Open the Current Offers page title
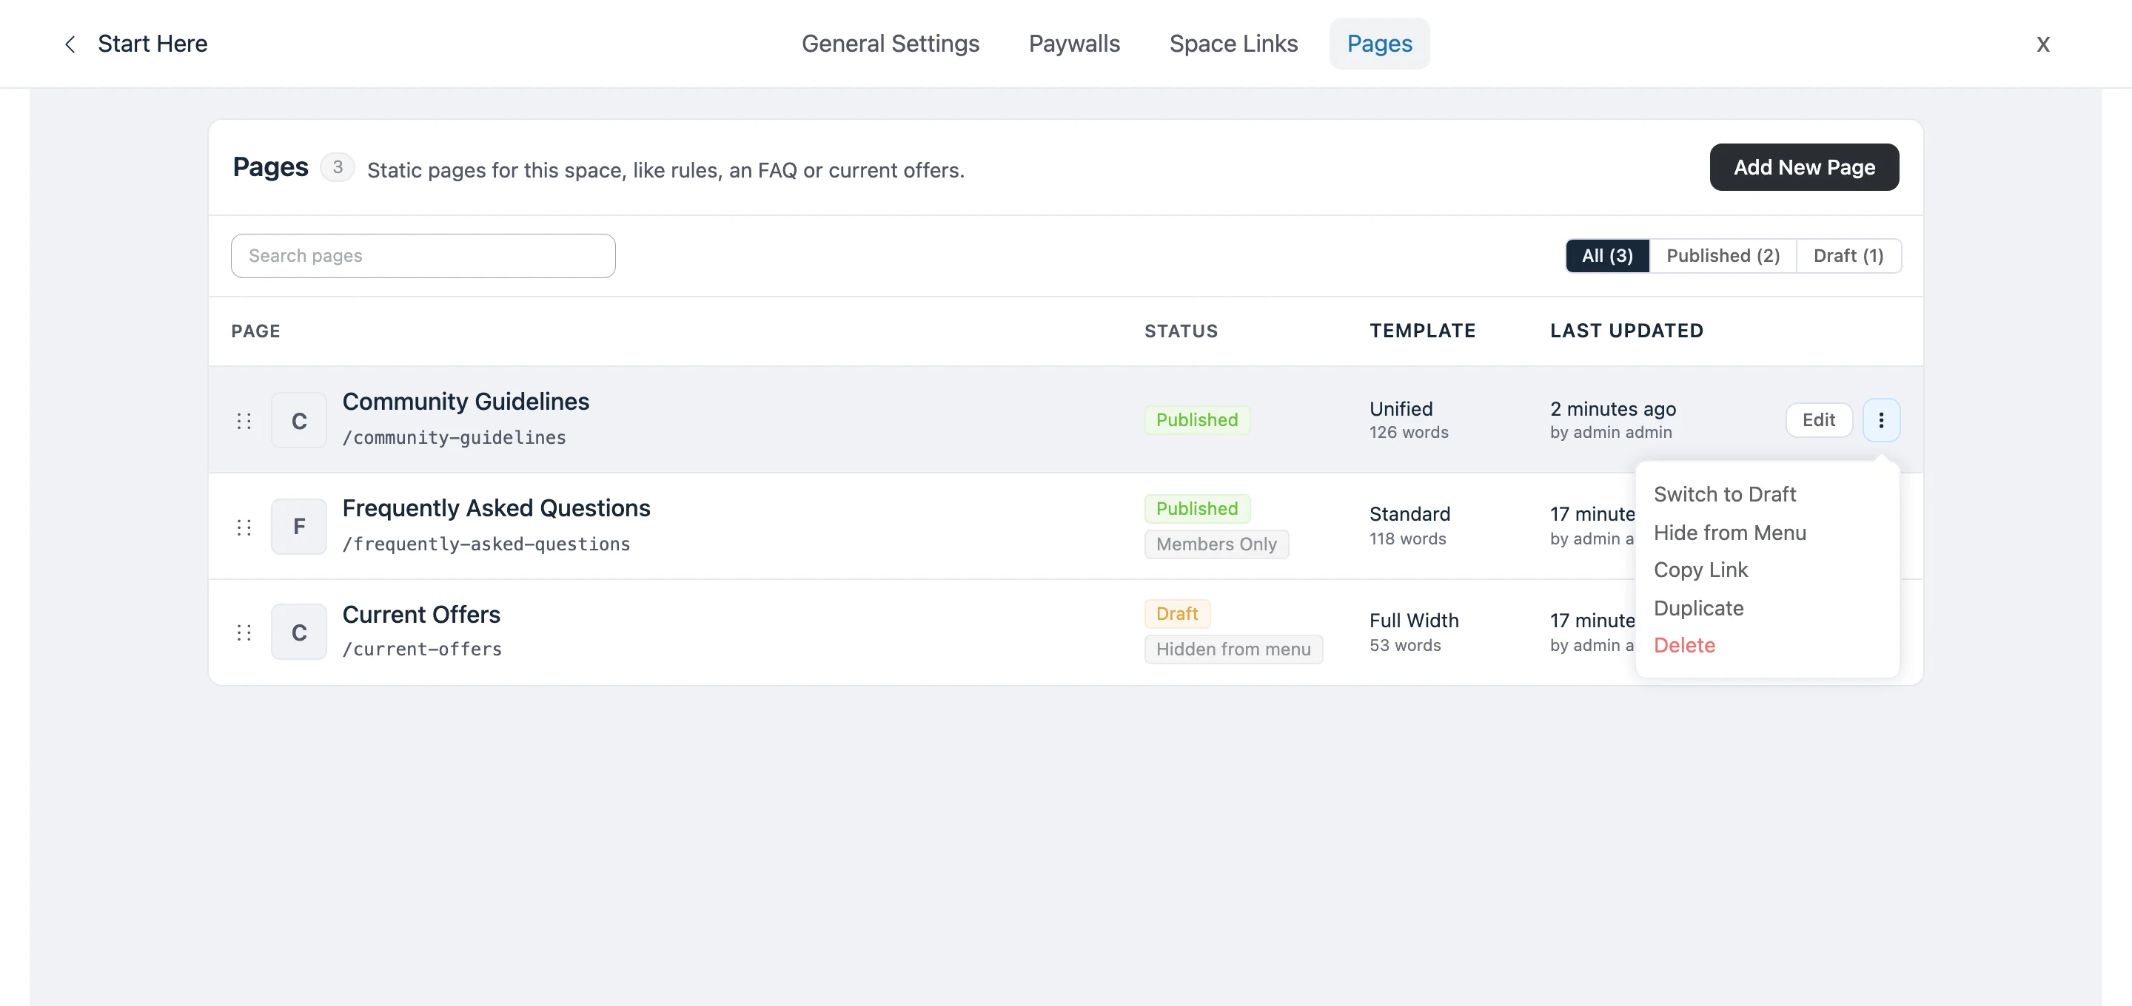2132x1006 pixels. [421, 615]
